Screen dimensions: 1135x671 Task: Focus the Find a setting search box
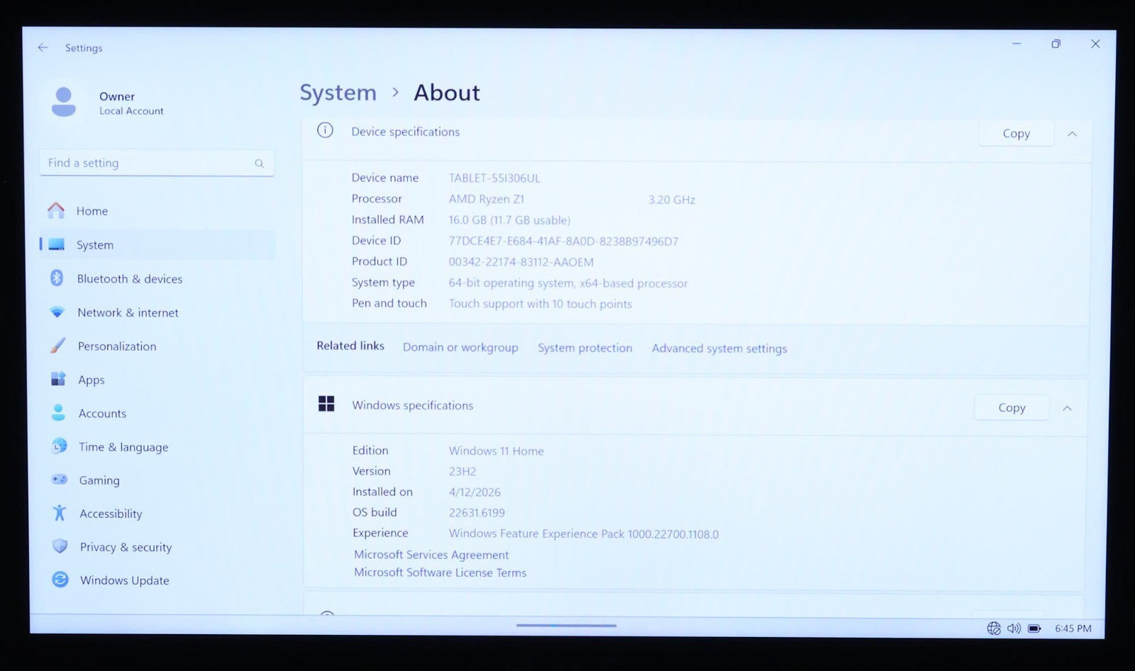[x=157, y=163]
